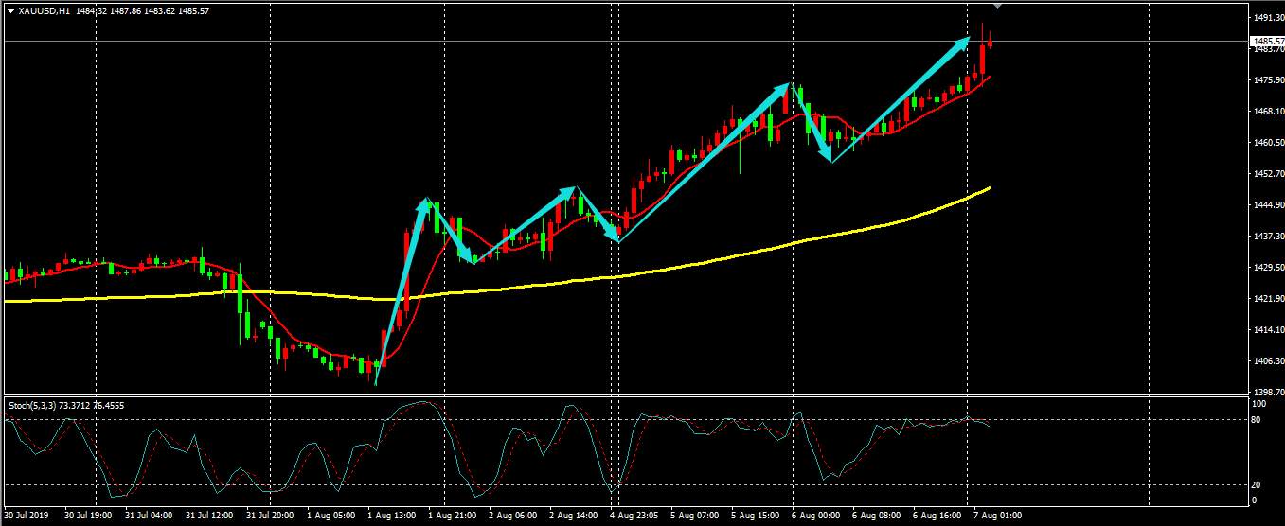The width and height of the screenshot is (1285, 526).
Task: Open the one-click trading arrow beside XAUUSD,H1
Action: point(10,10)
